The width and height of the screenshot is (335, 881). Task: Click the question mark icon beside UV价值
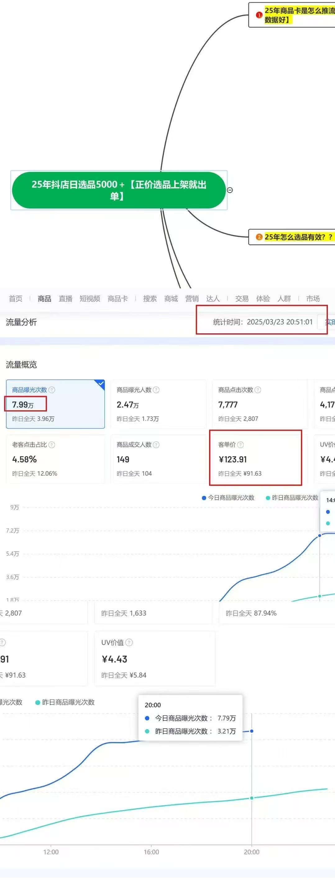coord(129,643)
